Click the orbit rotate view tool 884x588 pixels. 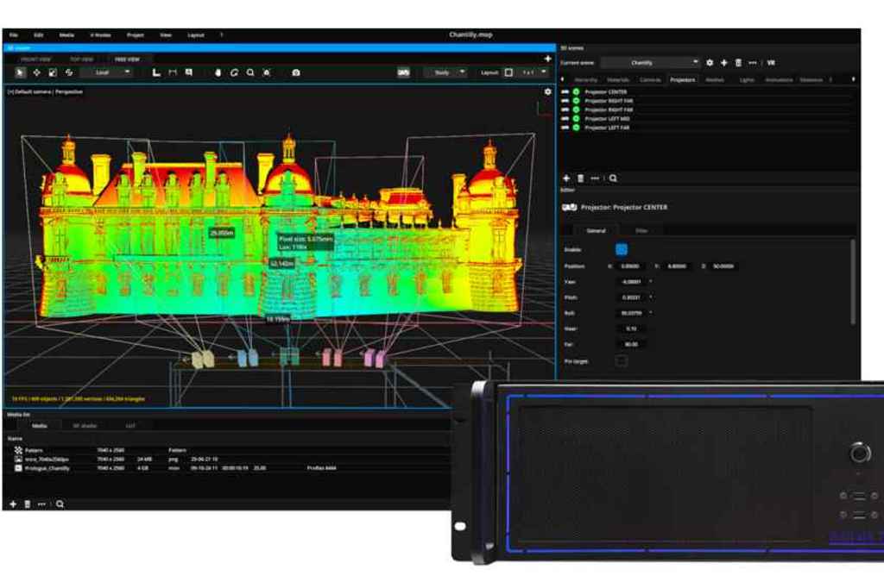point(234,72)
